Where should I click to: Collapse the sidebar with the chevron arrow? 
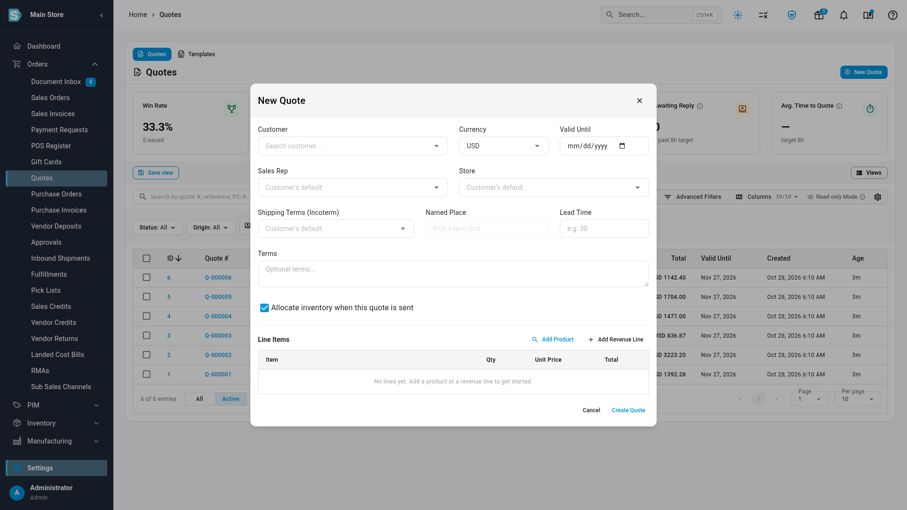coord(102,15)
